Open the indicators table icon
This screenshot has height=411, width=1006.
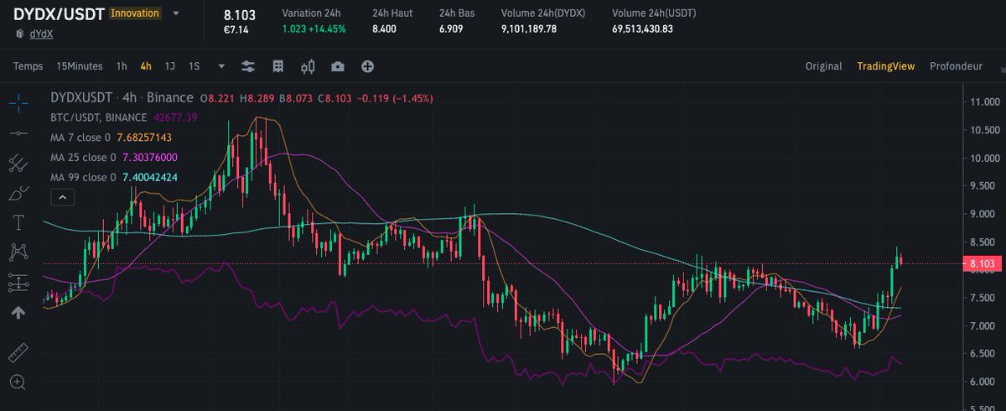(x=278, y=66)
